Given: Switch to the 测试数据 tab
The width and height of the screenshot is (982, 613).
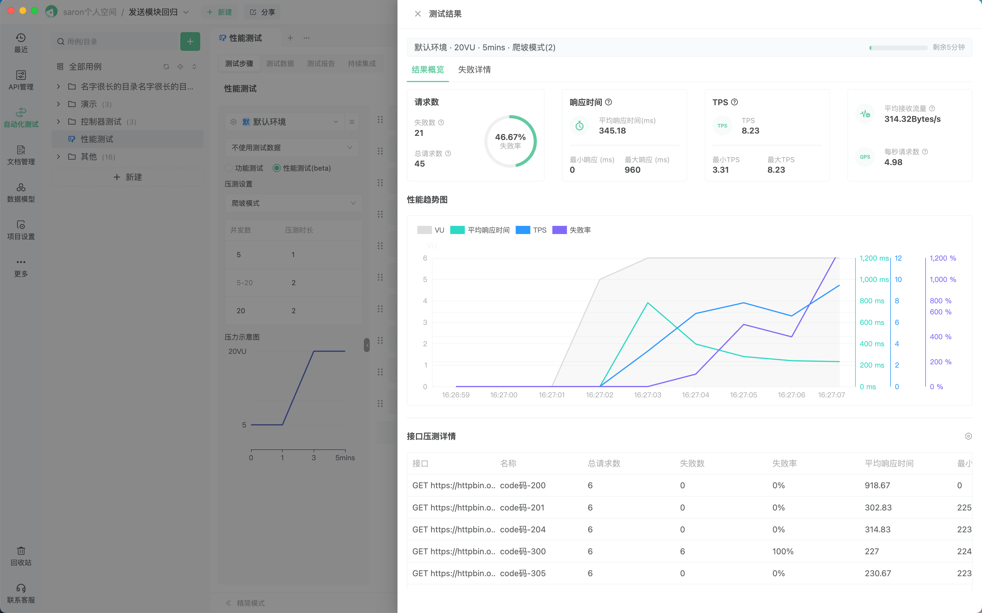Looking at the screenshot, I should [x=280, y=64].
